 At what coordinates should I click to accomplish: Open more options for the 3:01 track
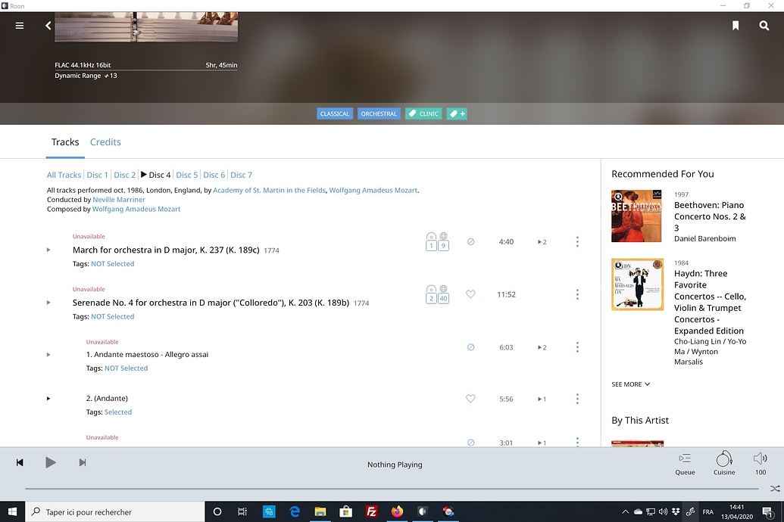click(577, 442)
